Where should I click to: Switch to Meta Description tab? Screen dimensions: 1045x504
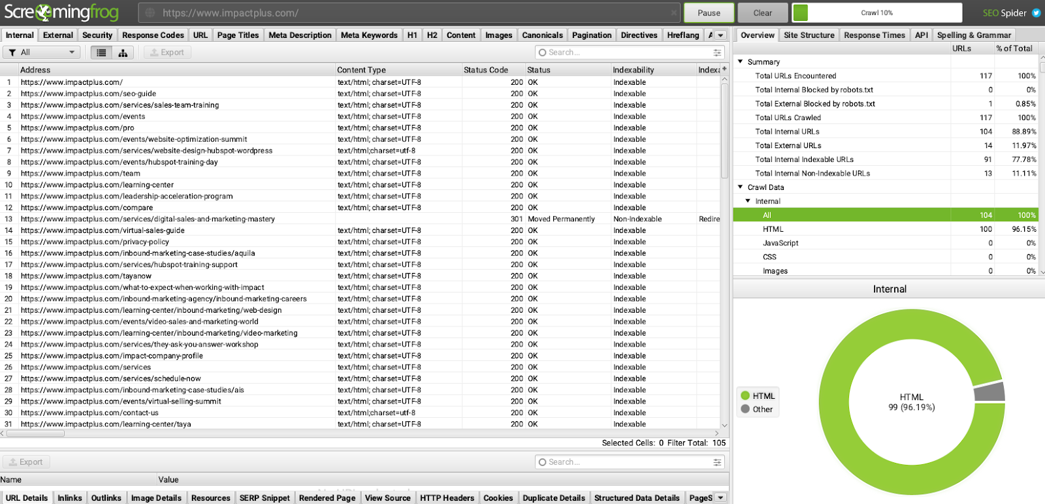(x=300, y=35)
